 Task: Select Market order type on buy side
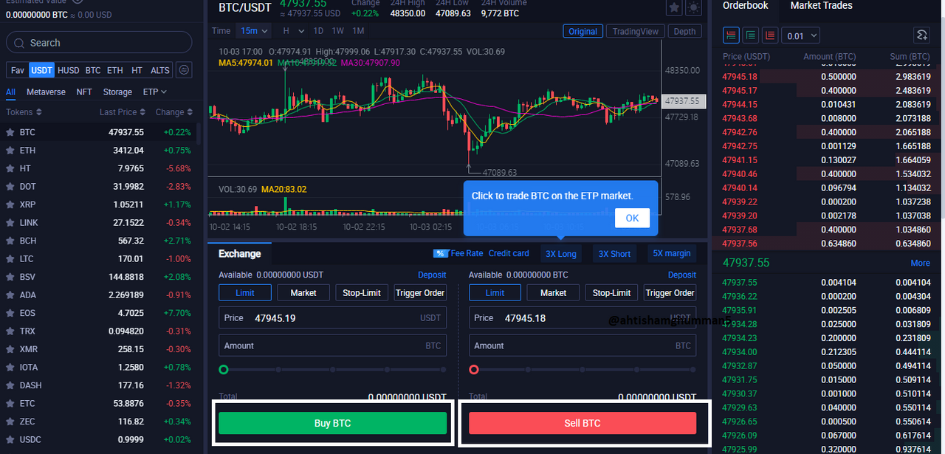[x=303, y=292]
